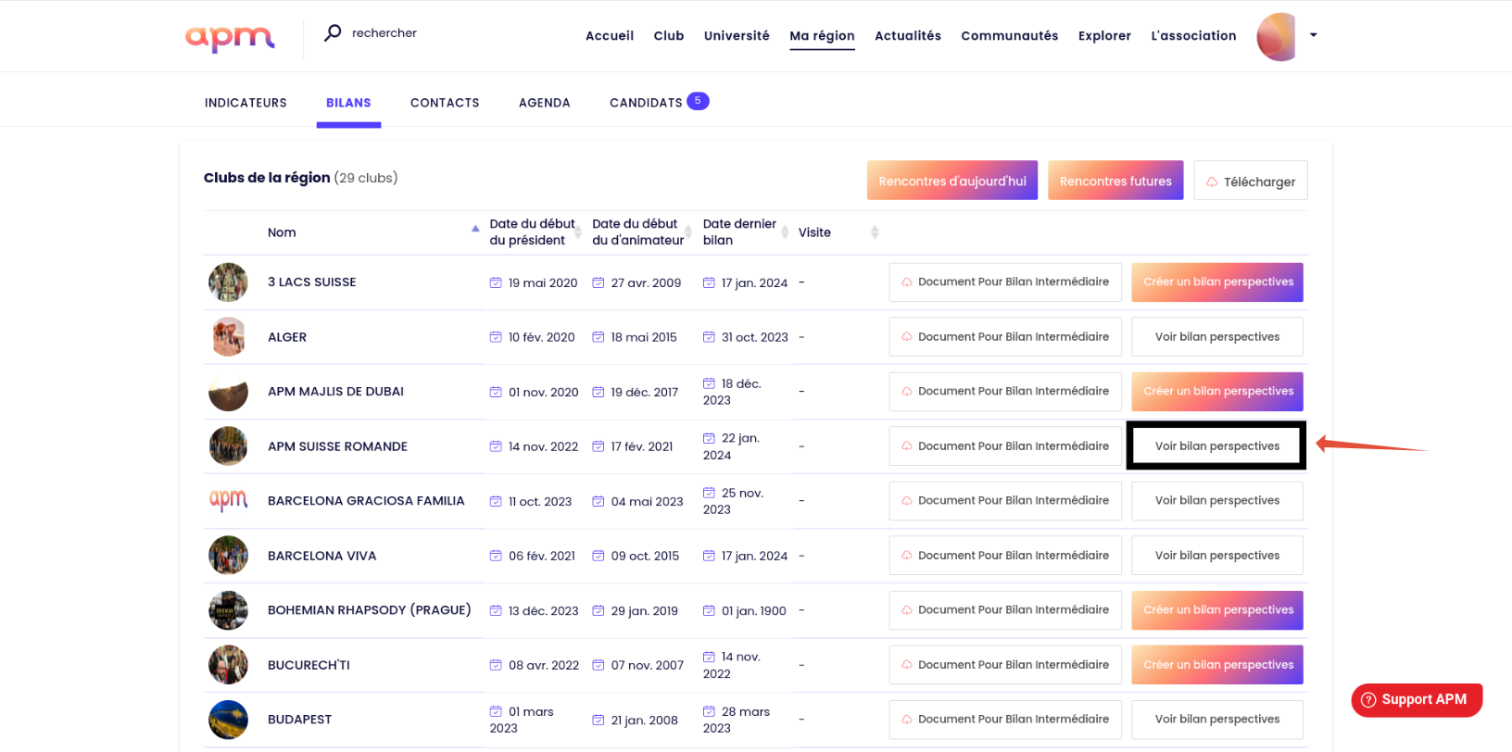Image resolution: width=1512 pixels, height=752 pixels.
Task: Click Rencontres futures button
Action: (x=1115, y=181)
